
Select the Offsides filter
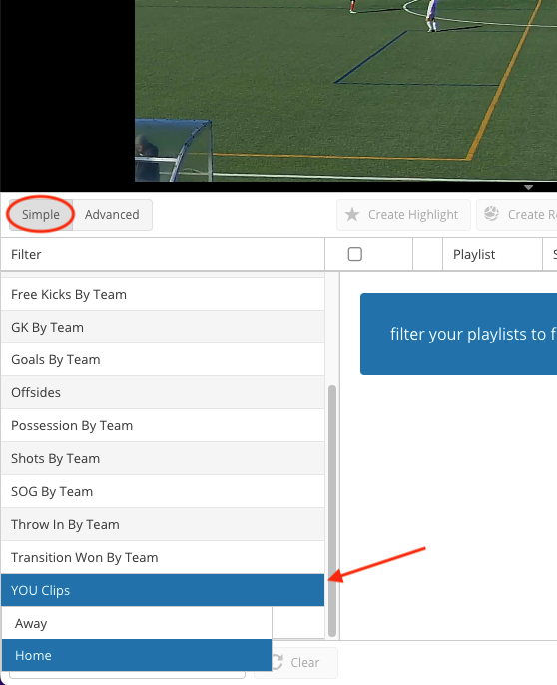[163, 392]
